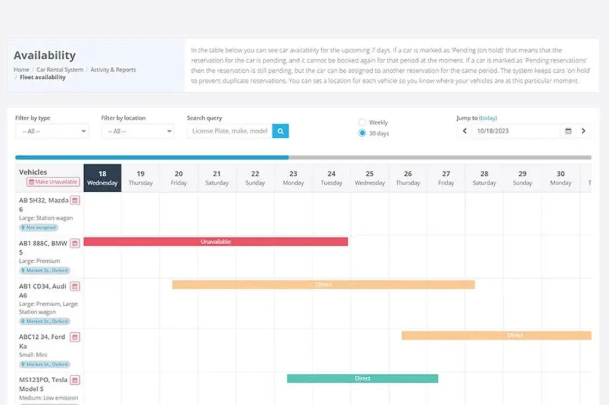Click calendar icon beside ABC12 34 Ford
609x405 pixels.
[75, 337]
